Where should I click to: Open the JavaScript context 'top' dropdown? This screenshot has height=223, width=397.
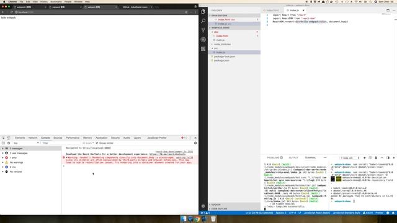tap(26, 143)
